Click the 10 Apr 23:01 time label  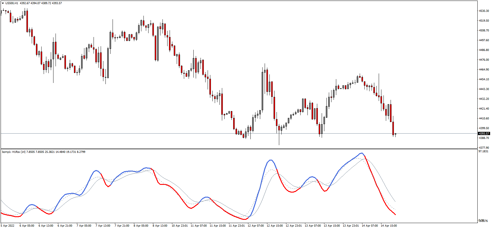pos(180,226)
